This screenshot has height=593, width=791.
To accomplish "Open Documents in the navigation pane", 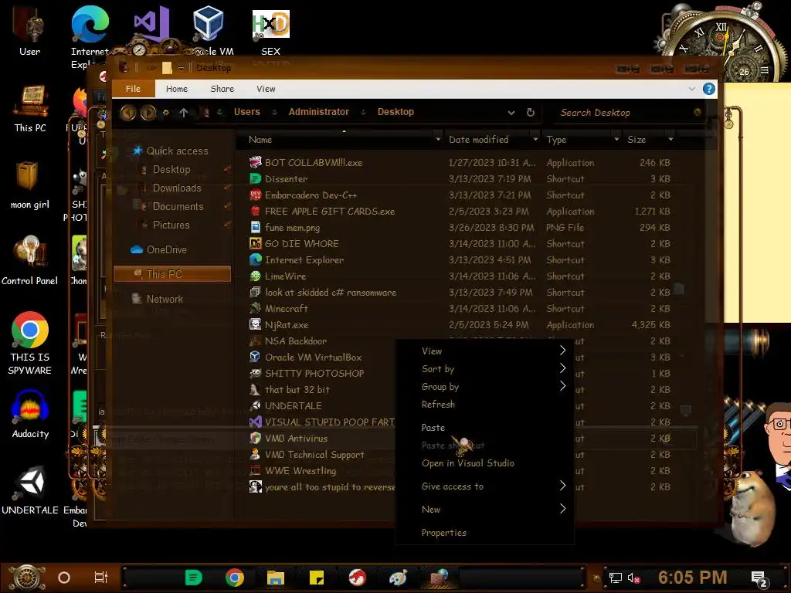I will tap(178, 207).
